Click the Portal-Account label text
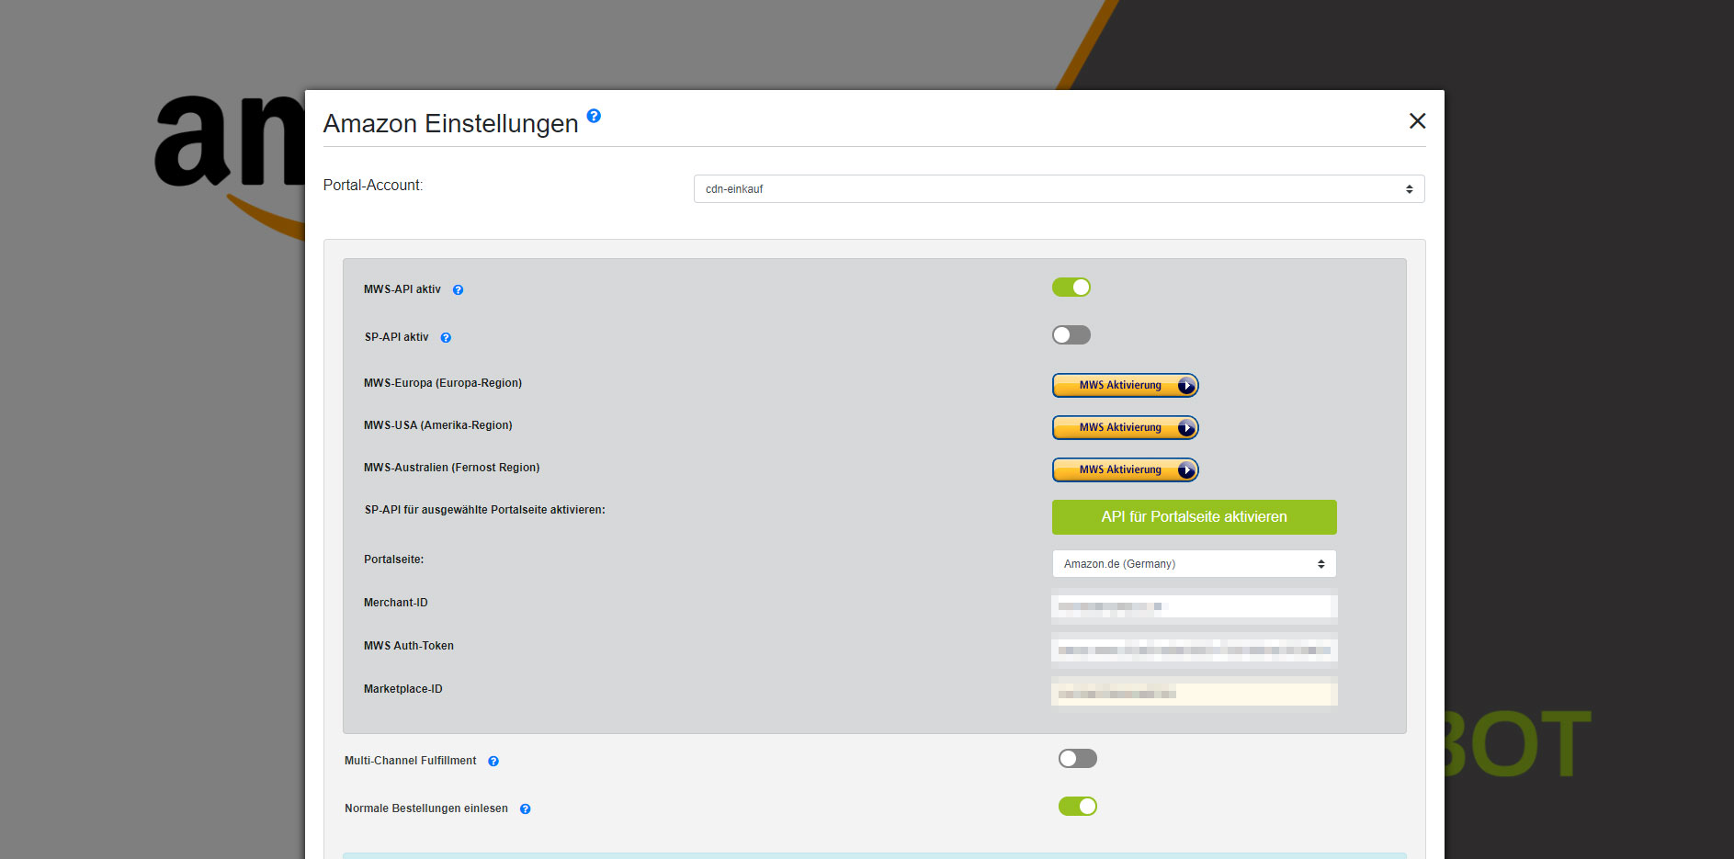This screenshot has width=1734, height=859. (x=372, y=186)
